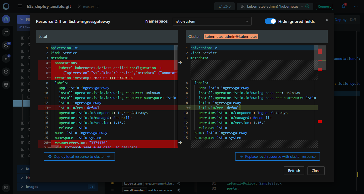The width and height of the screenshot is (364, 194).
Task: Open the notifications bell icon
Action: pyautogui.click(x=344, y=6)
